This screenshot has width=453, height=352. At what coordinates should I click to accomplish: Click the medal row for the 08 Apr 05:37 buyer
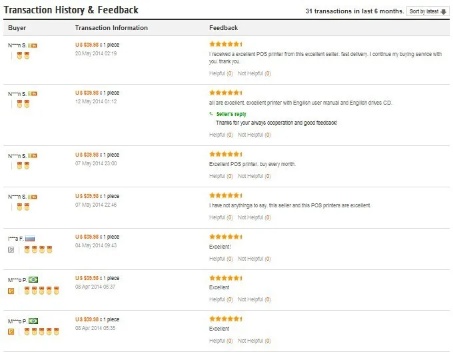coord(41,291)
